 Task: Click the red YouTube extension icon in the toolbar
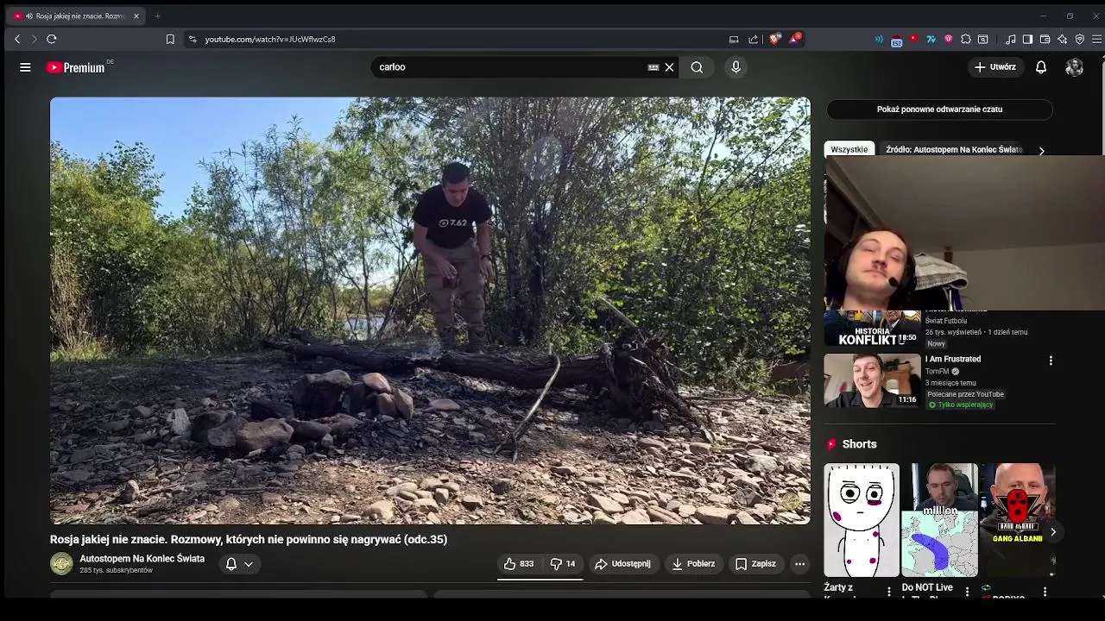[x=913, y=39]
